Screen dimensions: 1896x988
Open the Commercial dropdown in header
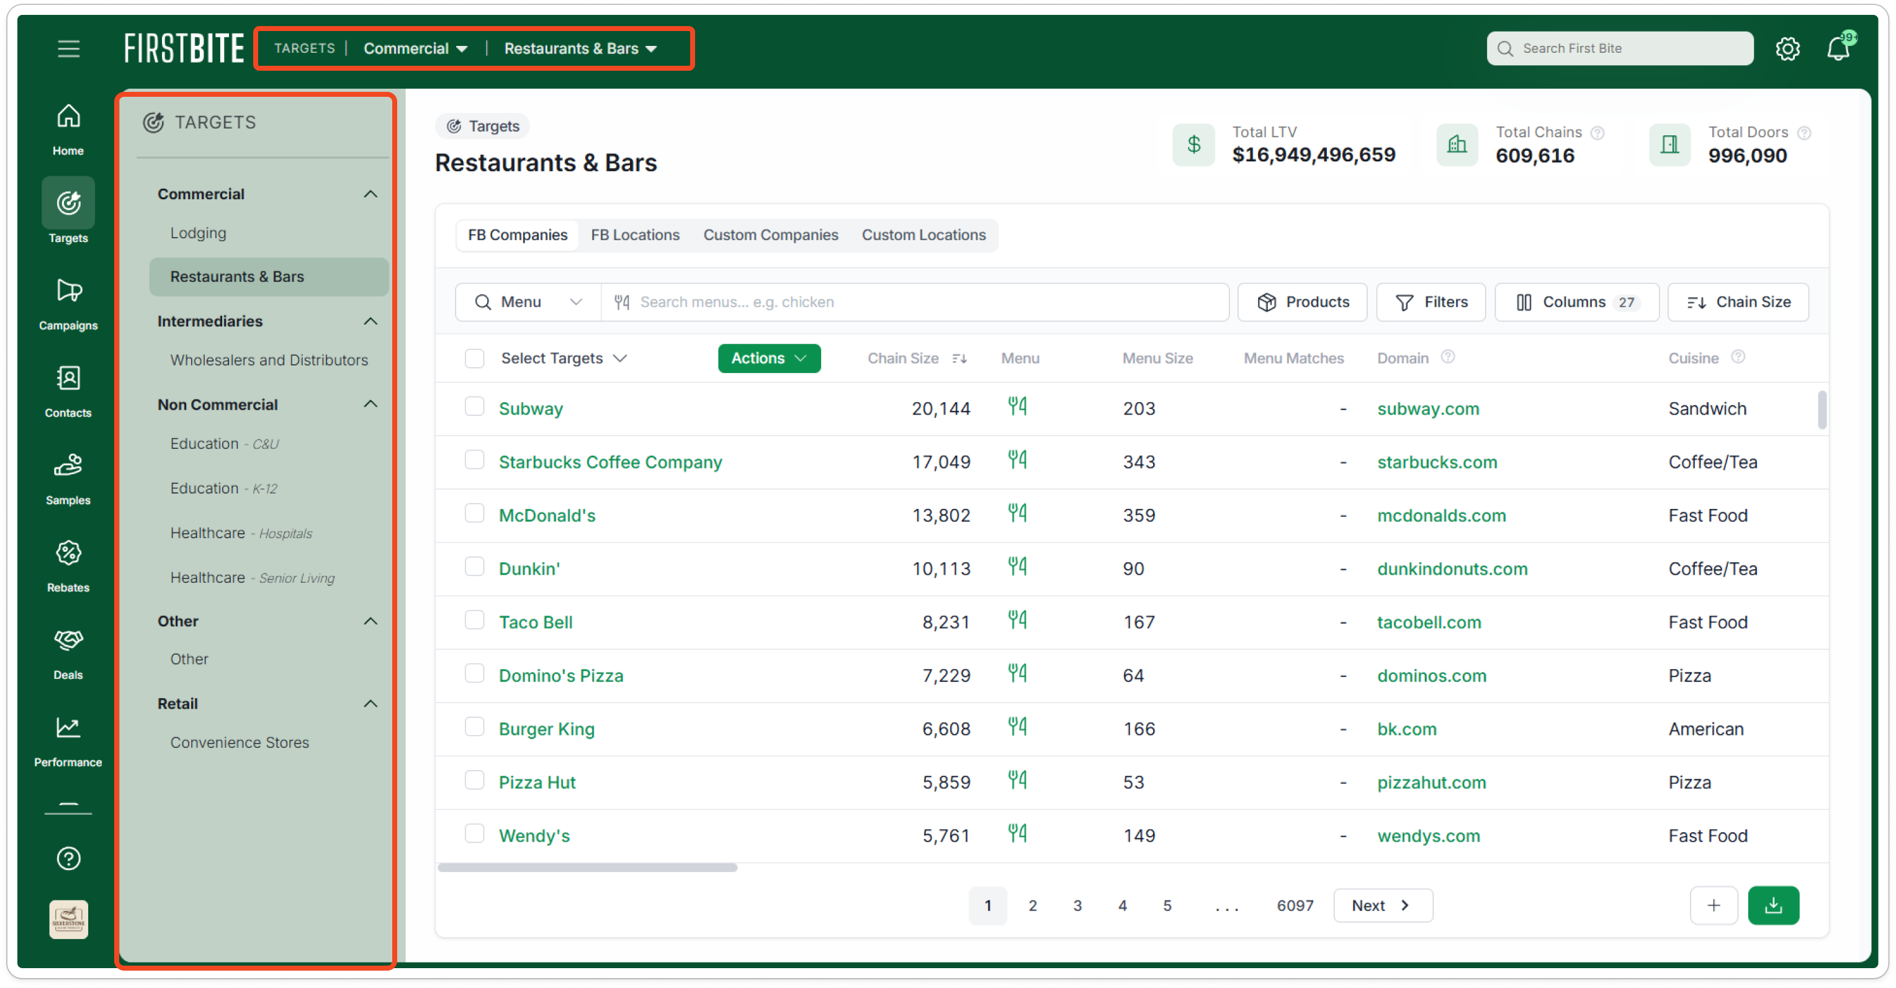(x=415, y=48)
